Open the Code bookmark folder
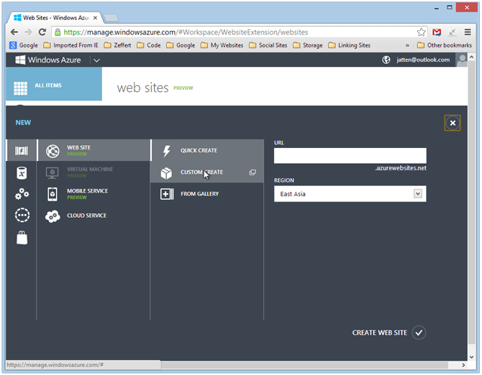The height and width of the screenshot is (375, 482). (x=149, y=45)
